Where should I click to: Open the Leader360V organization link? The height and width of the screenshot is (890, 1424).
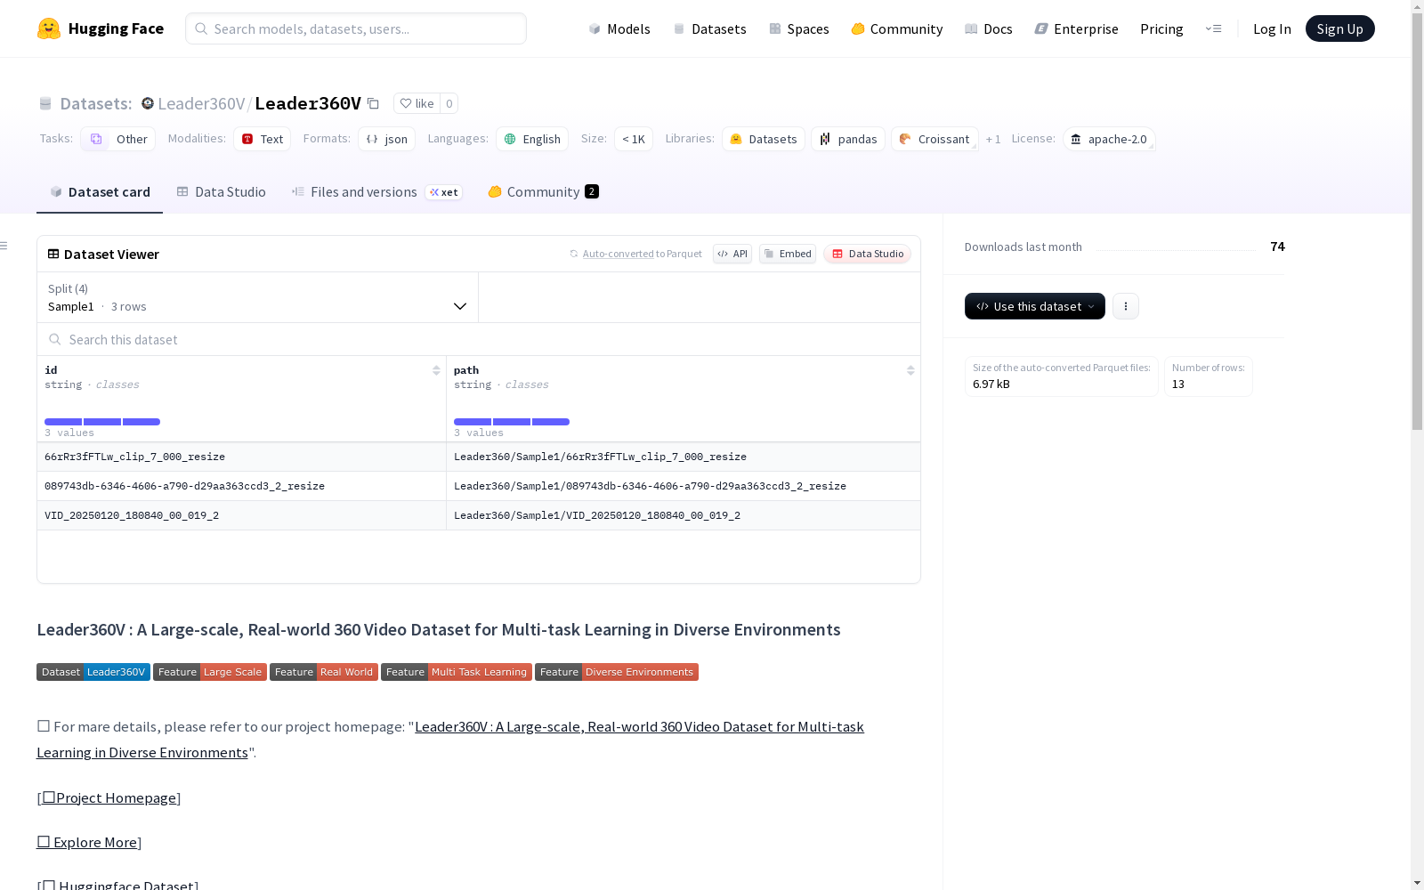coord(201,103)
